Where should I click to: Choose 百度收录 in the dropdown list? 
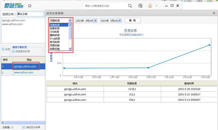pyautogui.click(x=59, y=25)
